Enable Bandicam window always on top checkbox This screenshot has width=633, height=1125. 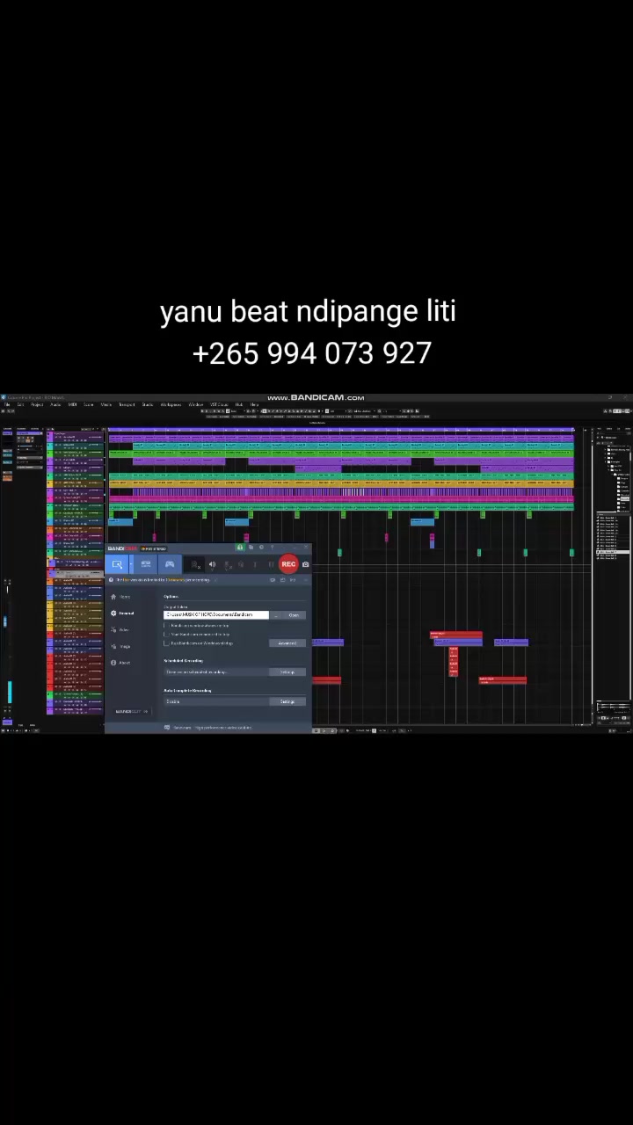[x=166, y=625]
